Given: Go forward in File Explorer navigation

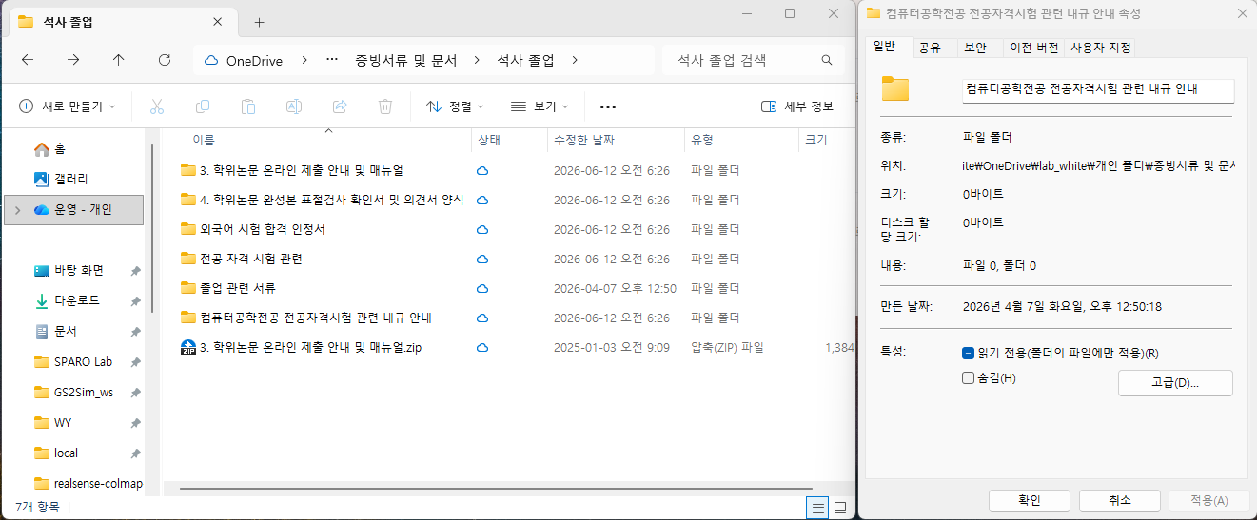Looking at the screenshot, I should (x=73, y=60).
